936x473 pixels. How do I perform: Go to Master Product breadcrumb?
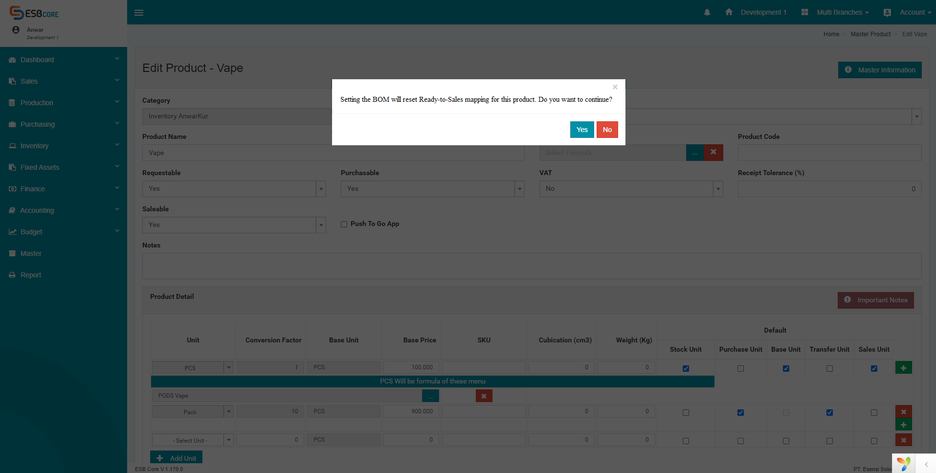pos(870,34)
